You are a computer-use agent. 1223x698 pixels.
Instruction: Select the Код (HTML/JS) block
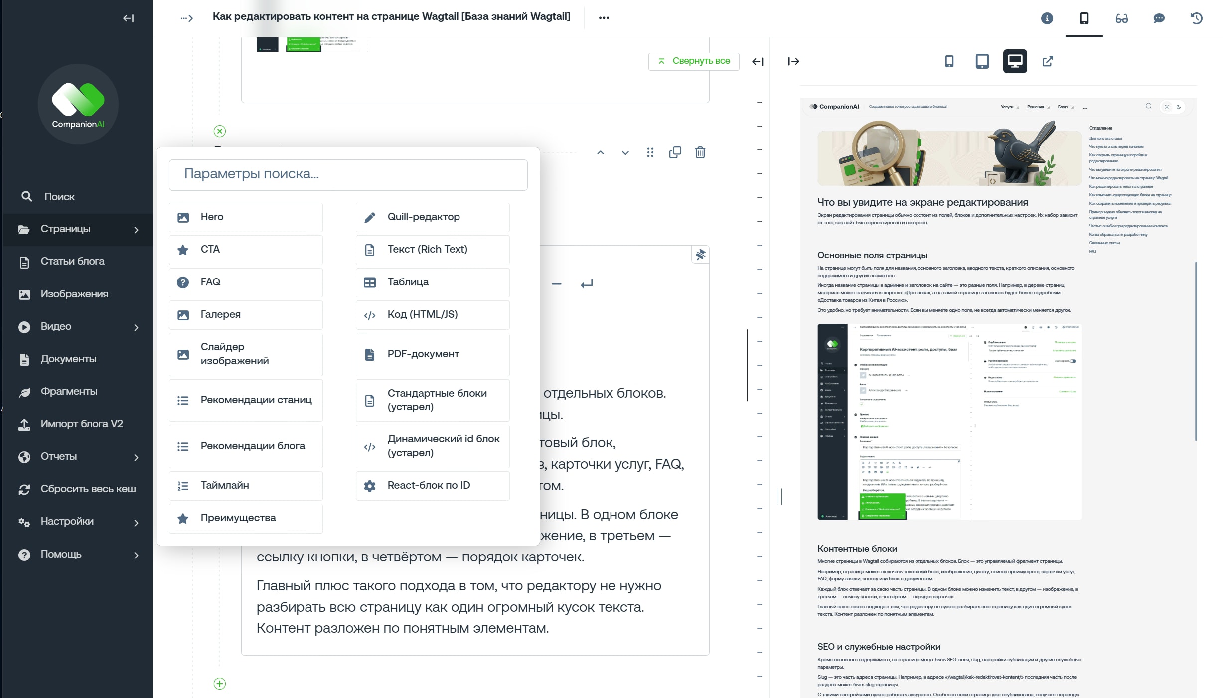433,315
